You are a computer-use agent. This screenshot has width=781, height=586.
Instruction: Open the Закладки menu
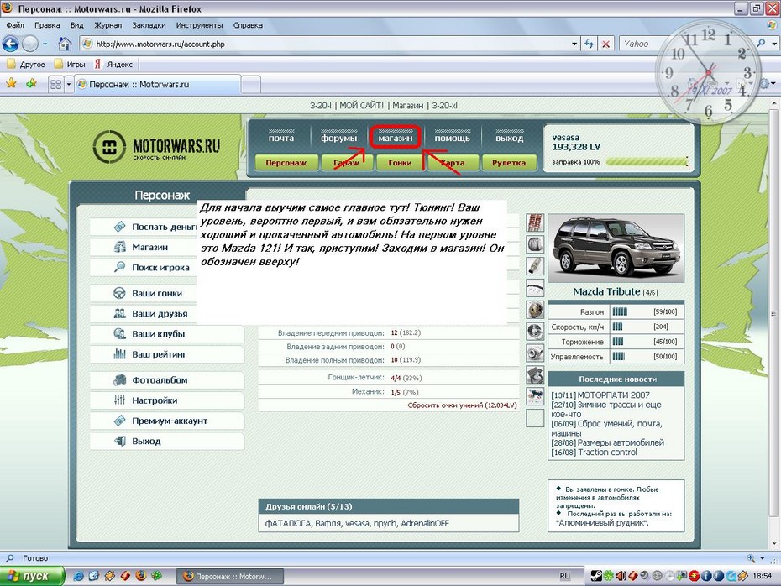[x=149, y=25]
